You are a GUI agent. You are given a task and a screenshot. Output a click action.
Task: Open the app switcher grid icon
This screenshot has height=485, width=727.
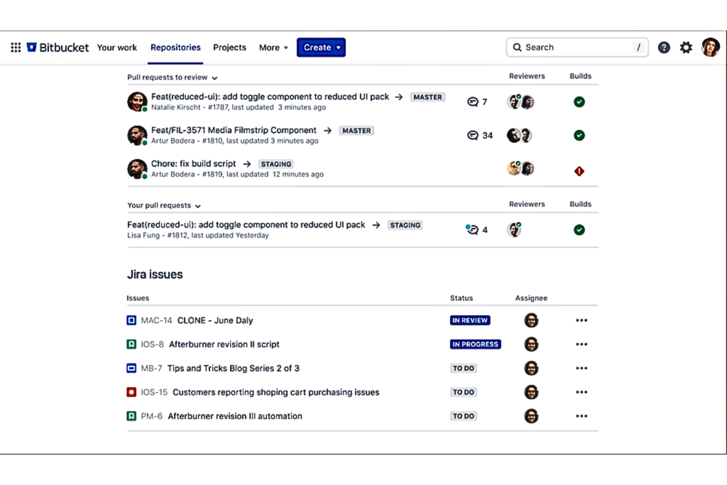tap(16, 47)
